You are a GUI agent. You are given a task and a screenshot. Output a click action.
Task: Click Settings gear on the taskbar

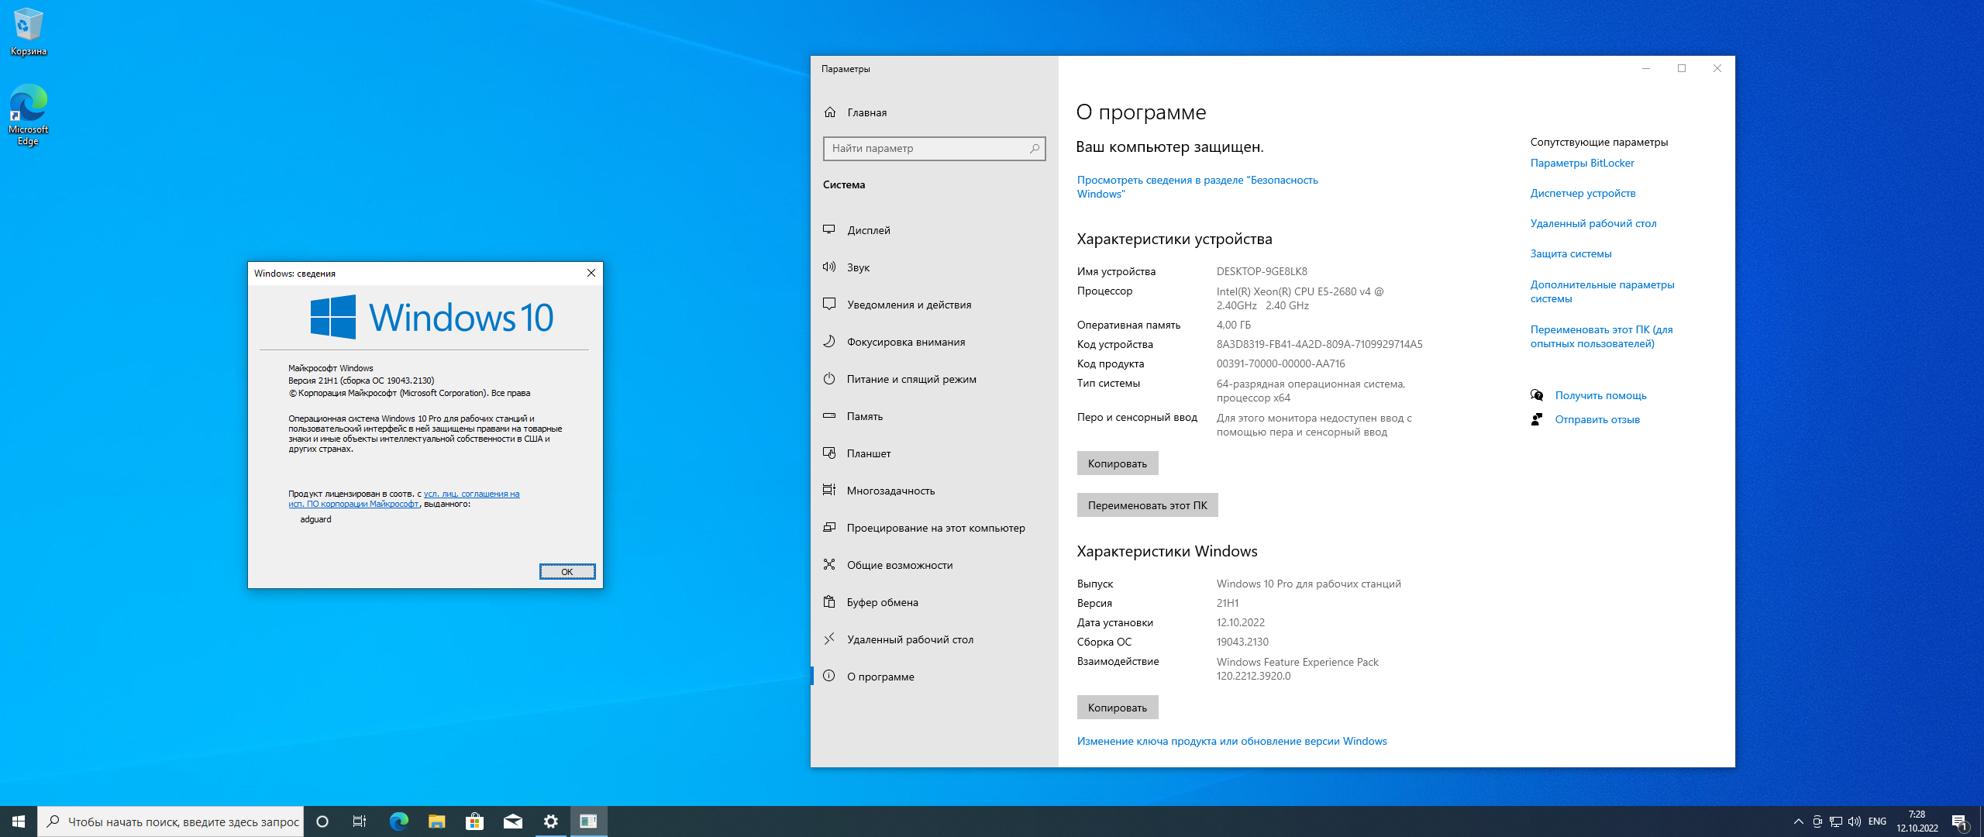click(x=550, y=821)
